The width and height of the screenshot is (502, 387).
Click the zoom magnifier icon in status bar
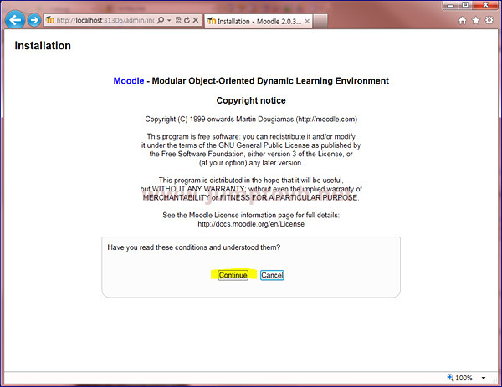pyautogui.click(x=450, y=378)
